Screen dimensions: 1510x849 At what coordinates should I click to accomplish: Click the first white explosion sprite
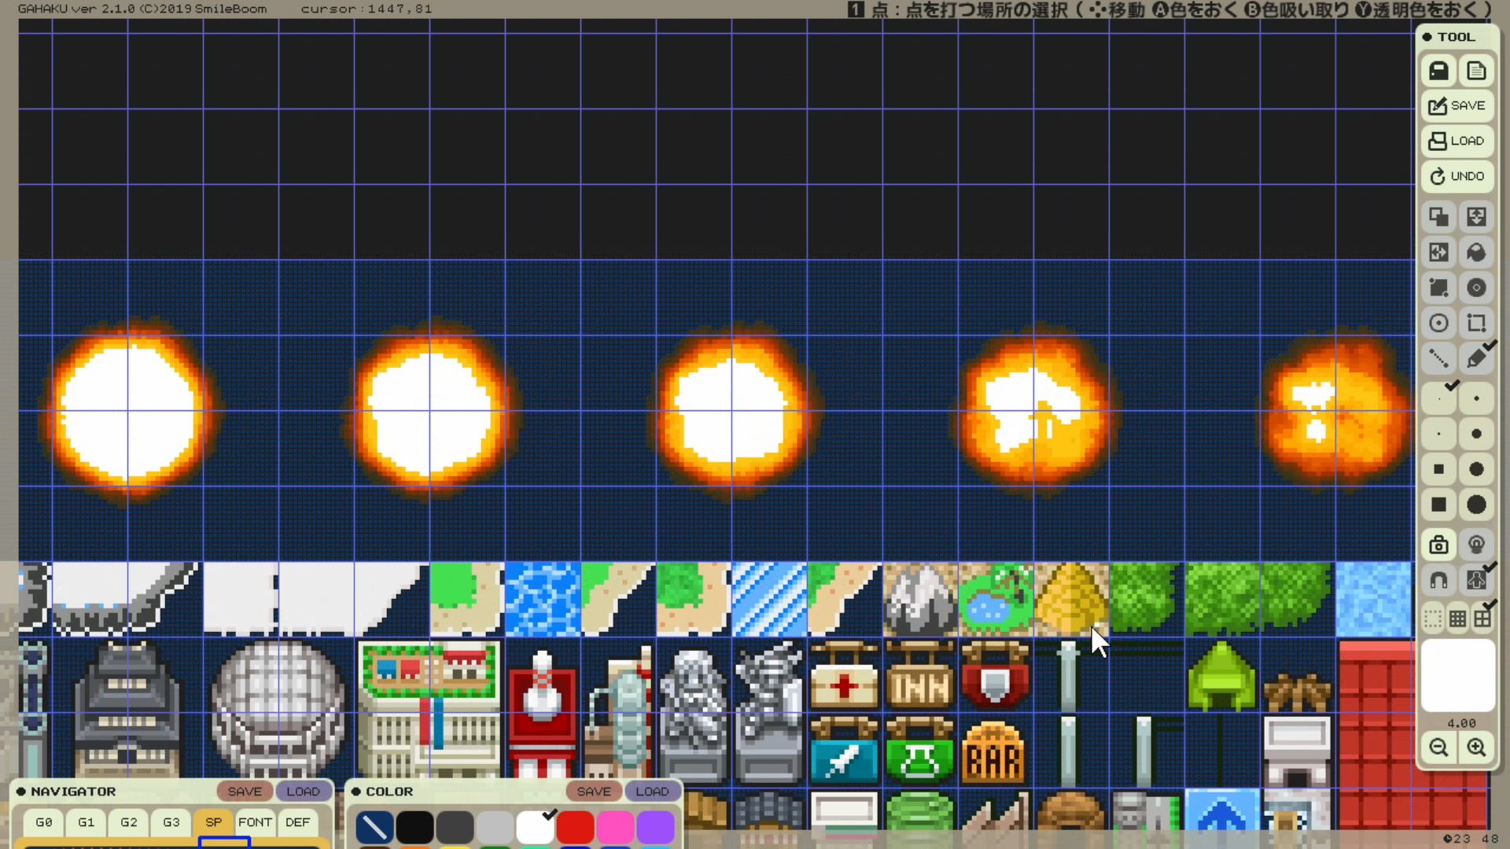[128, 411]
